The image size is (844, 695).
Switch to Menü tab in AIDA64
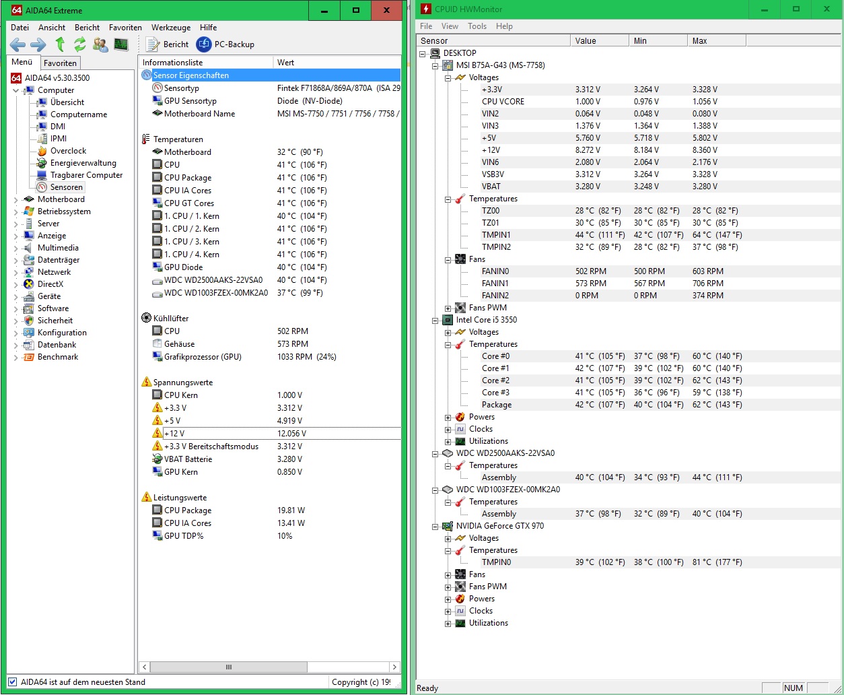coord(22,62)
